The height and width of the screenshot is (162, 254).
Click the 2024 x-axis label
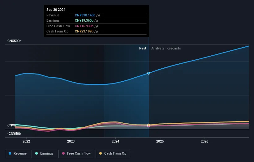coord(115,141)
